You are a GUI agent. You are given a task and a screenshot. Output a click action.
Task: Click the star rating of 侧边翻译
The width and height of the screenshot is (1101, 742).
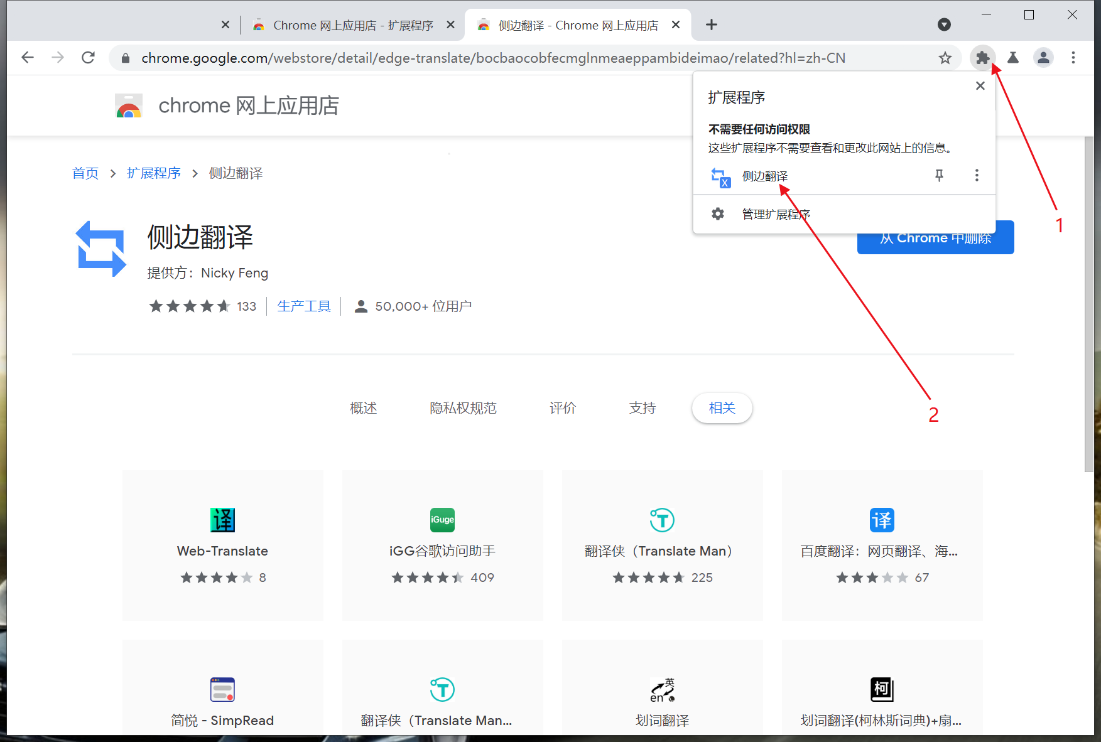click(x=190, y=306)
